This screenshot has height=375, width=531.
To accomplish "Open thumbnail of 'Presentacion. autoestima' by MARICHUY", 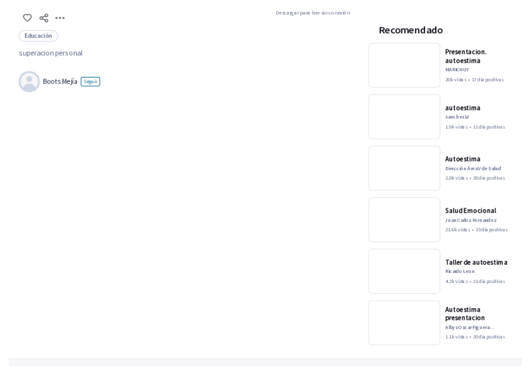I will [x=404, y=65].
